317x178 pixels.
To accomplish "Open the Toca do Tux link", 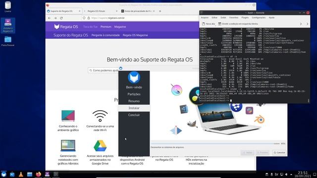I will (90, 27).
